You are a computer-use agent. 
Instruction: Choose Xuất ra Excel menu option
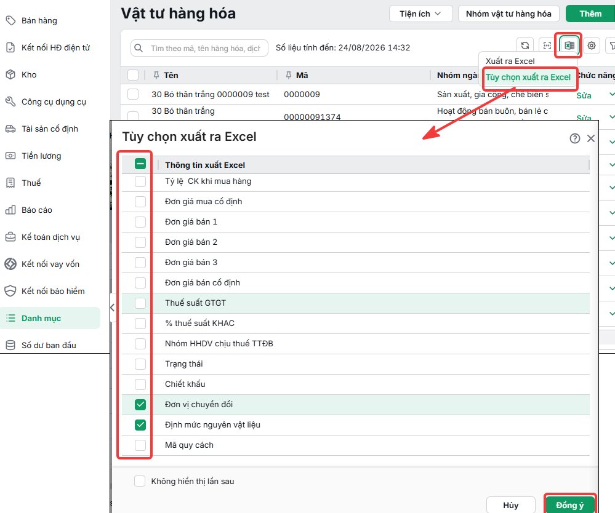coord(510,61)
